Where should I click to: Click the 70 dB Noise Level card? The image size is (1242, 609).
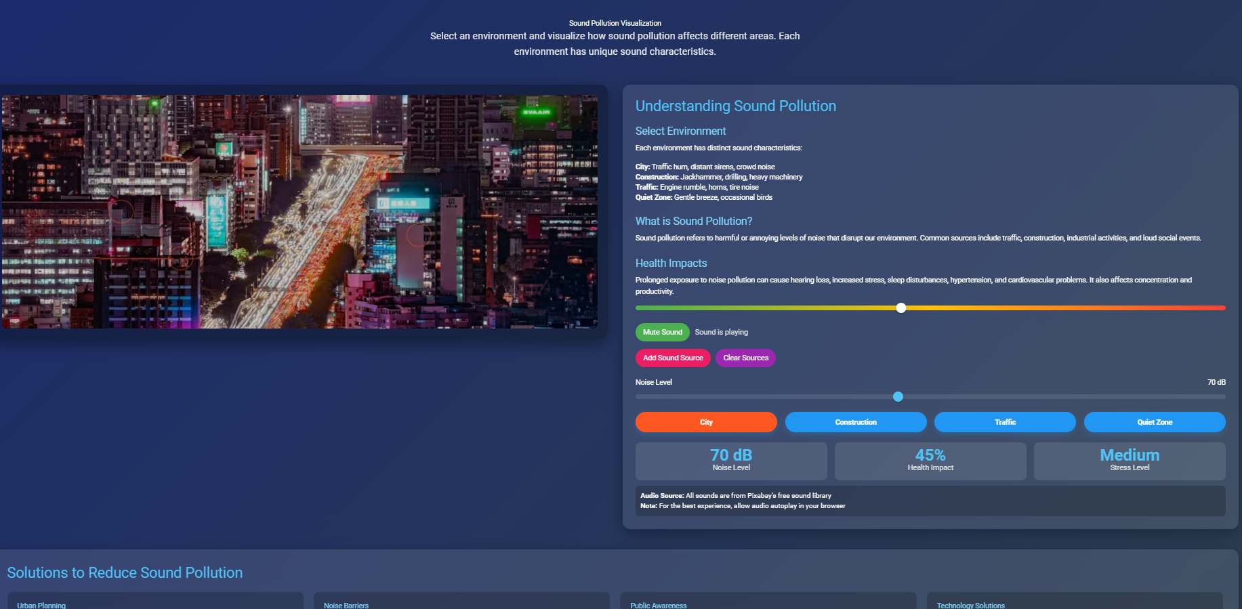pyautogui.click(x=731, y=461)
